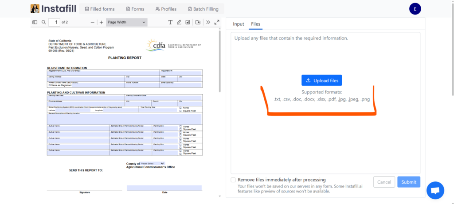
Task: Tick the 'Same as Registrant' checkbox
Action: [50, 85]
